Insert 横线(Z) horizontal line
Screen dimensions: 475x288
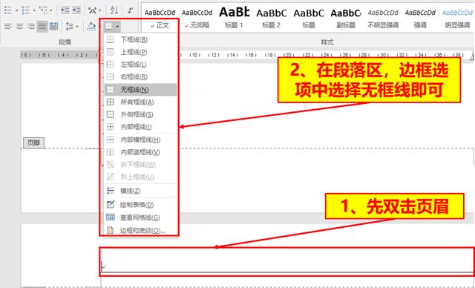tap(140, 191)
